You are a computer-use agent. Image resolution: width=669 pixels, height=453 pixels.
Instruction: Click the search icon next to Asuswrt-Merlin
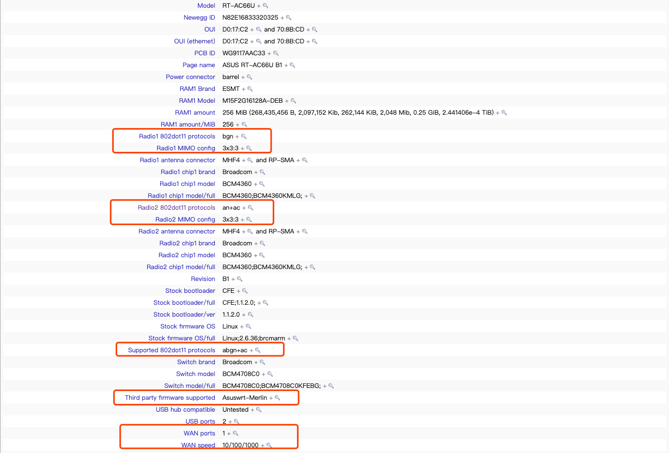277,398
